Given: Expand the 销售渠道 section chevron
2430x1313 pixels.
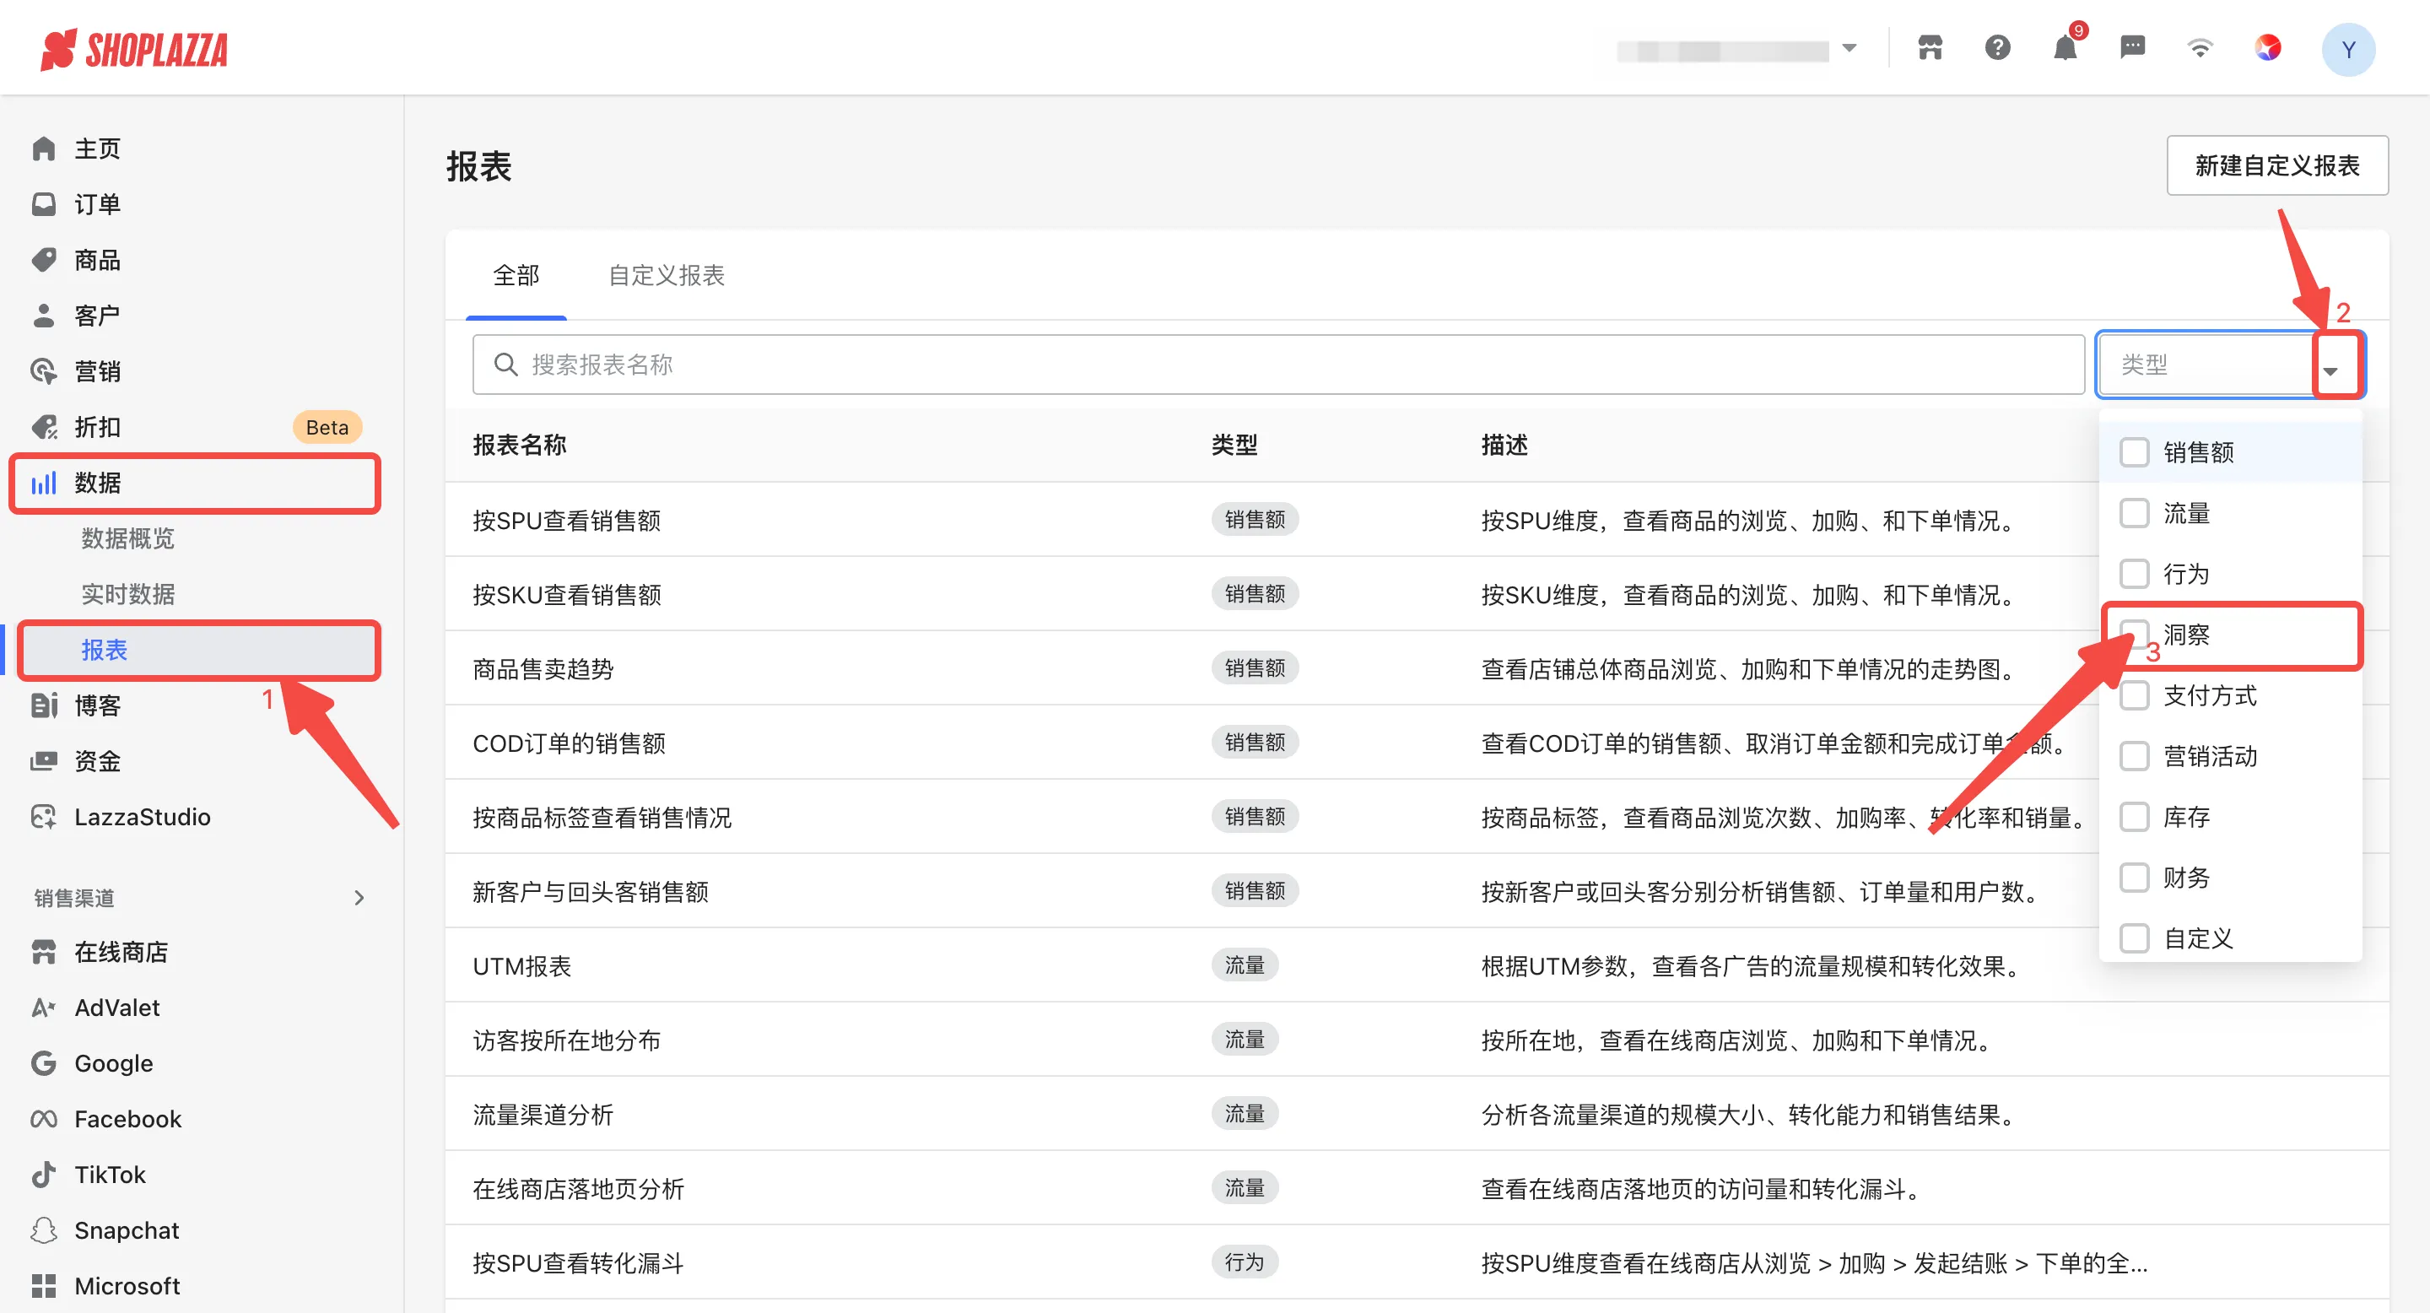Looking at the screenshot, I should [x=359, y=898].
